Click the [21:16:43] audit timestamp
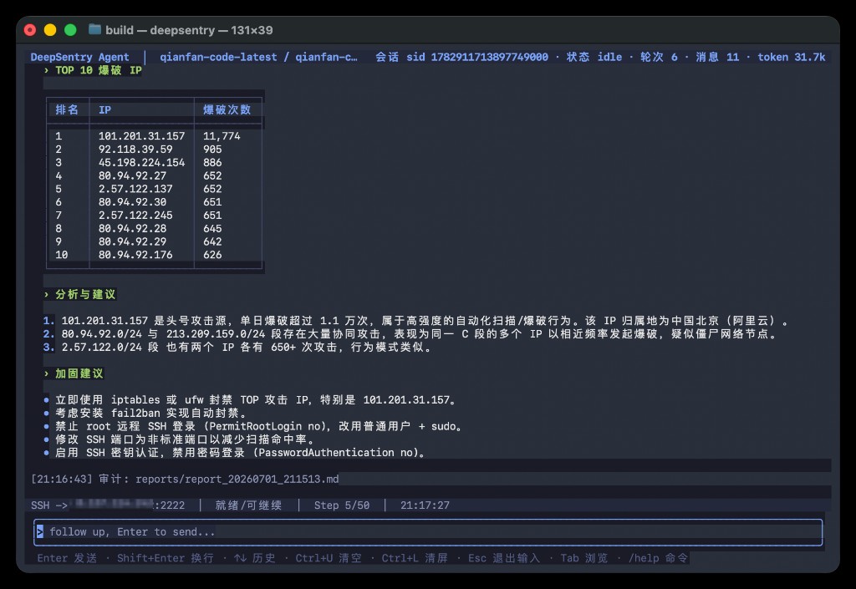The height and width of the screenshot is (589, 856). 62,479
